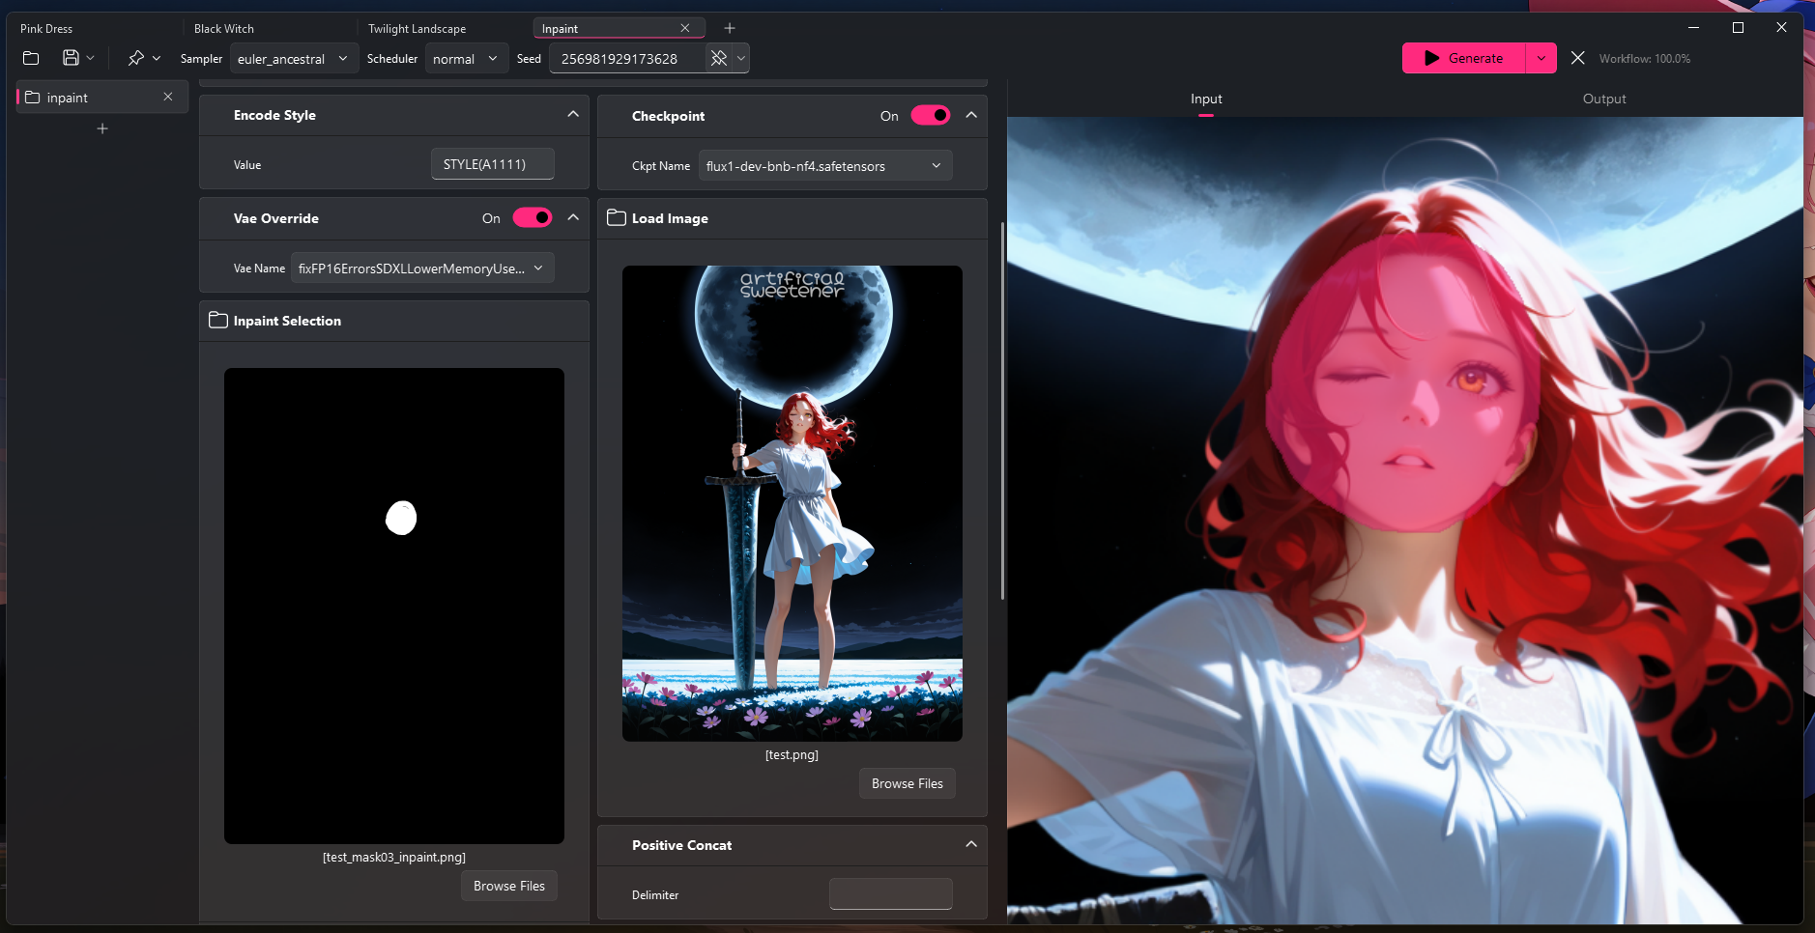Expand the pin options arrow
Screen dimensions: 1815x933
(x=157, y=58)
